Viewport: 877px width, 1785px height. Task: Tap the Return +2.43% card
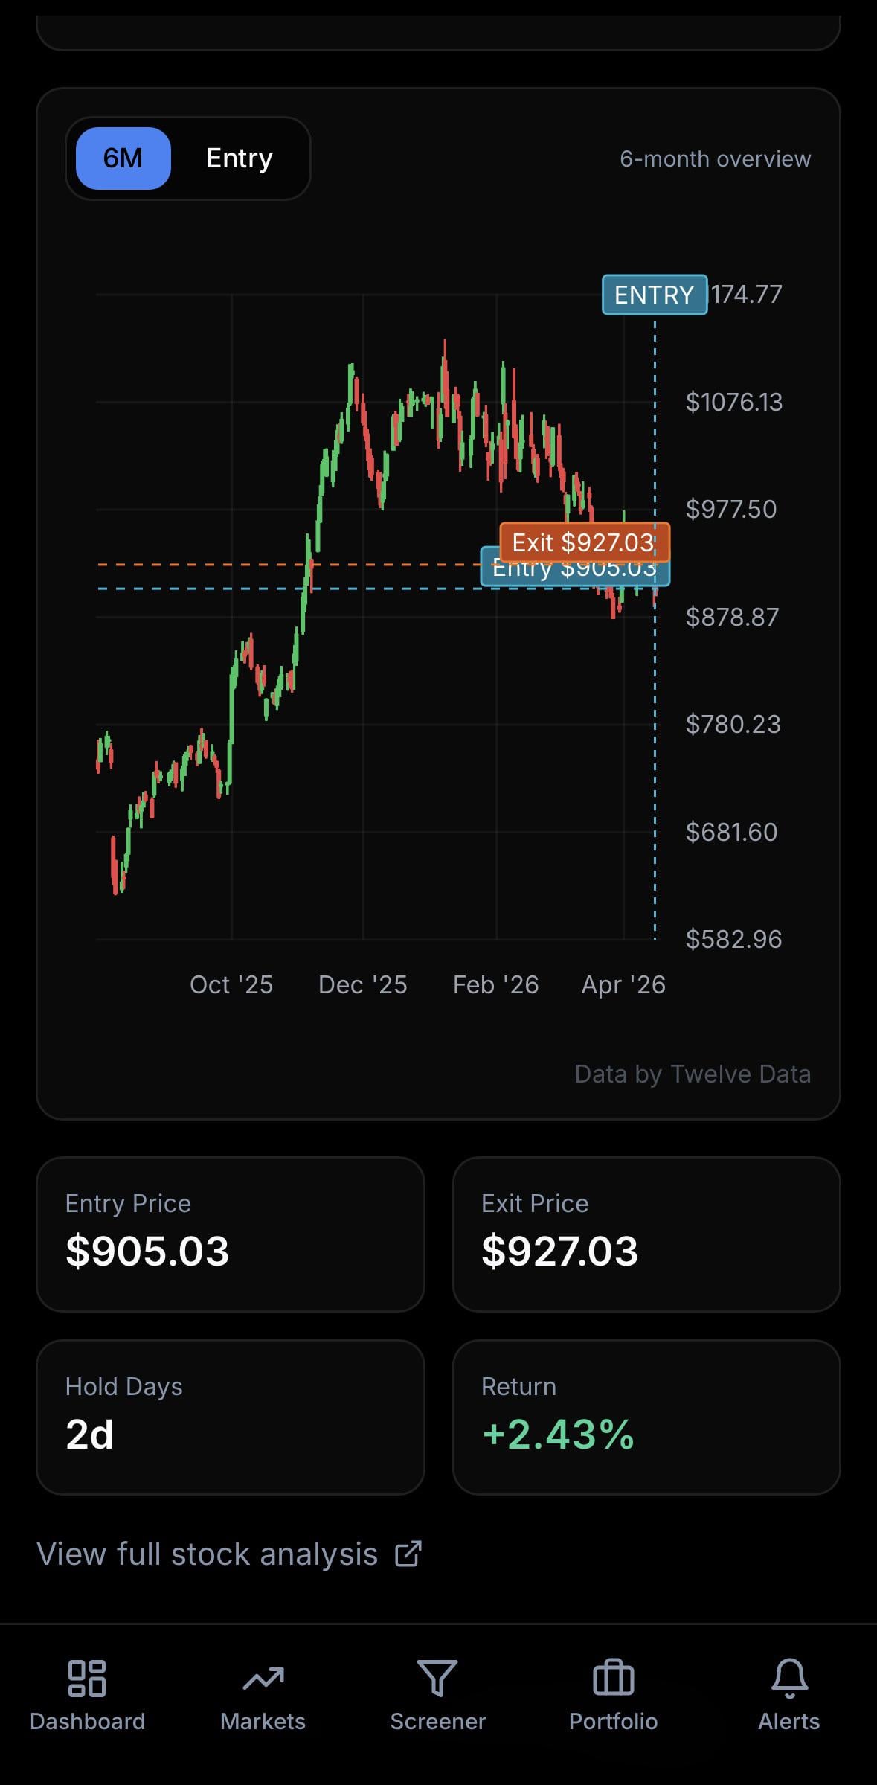pyautogui.click(x=646, y=1417)
